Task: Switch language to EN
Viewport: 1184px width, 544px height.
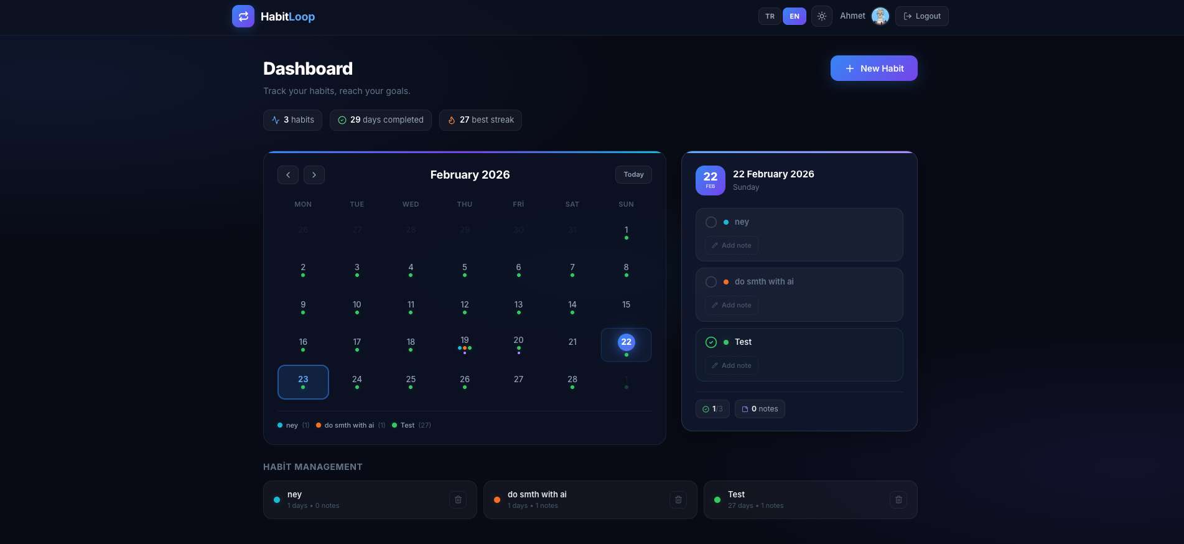Action: tap(795, 16)
